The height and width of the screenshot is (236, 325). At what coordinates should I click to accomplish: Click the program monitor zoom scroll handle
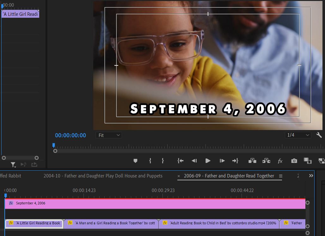pyautogui.click(x=55, y=151)
